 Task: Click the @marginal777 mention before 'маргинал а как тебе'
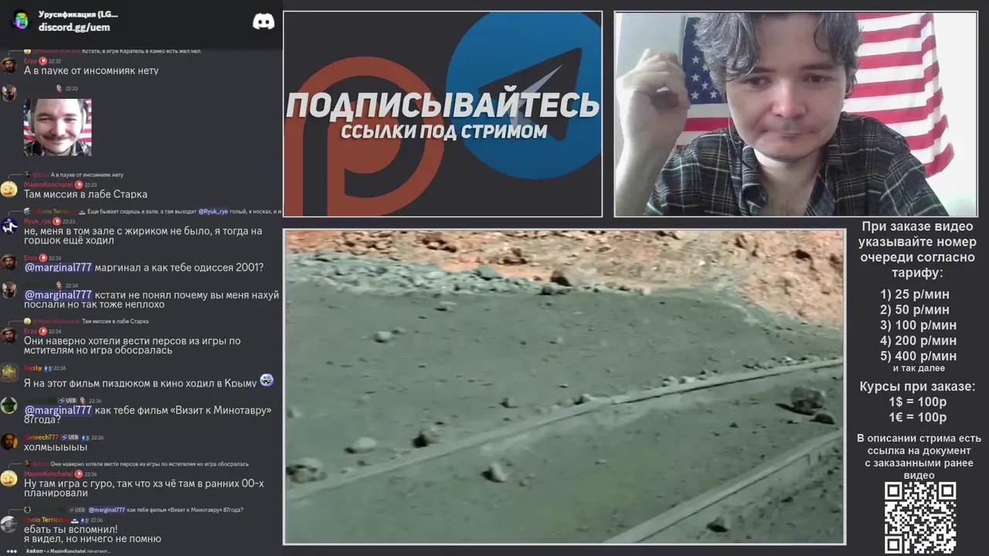[58, 267]
